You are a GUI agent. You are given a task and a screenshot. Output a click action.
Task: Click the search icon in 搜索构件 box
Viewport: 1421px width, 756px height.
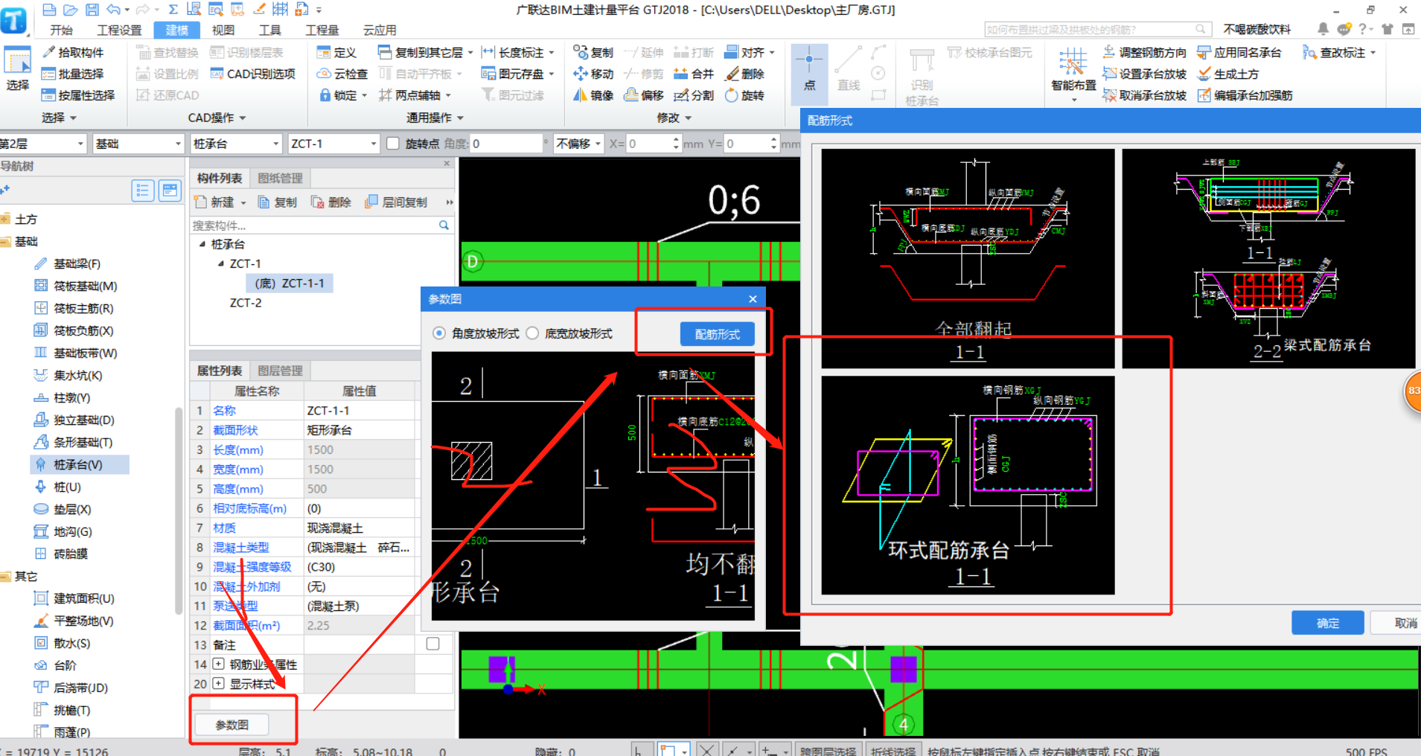coord(444,225)
